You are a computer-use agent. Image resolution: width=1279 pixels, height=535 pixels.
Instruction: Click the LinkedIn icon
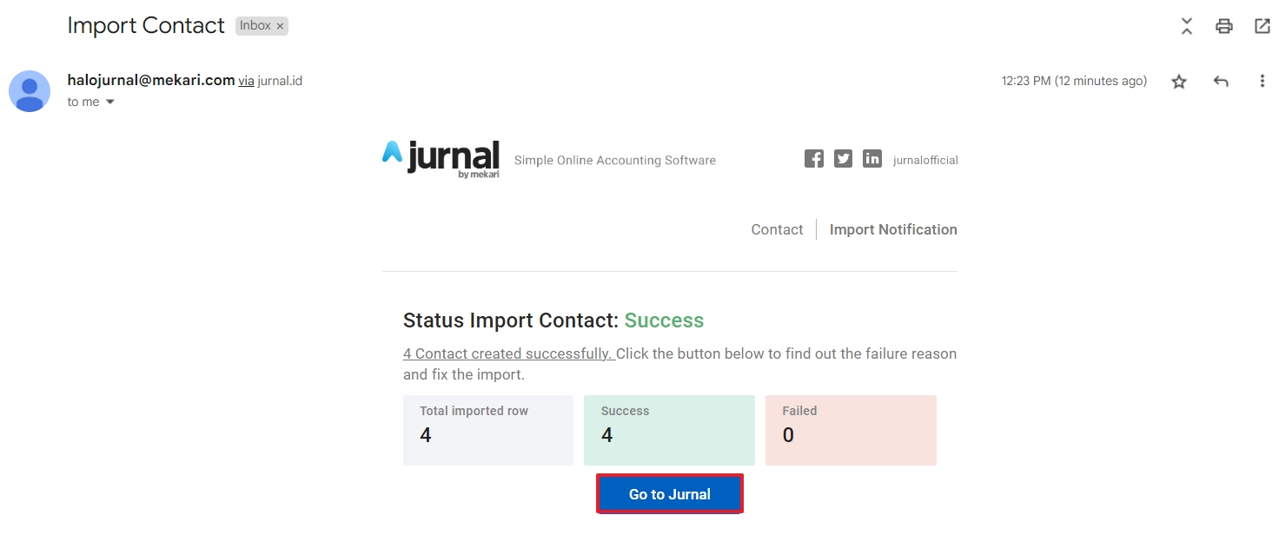pyautogui.click(x=872, y=159)
